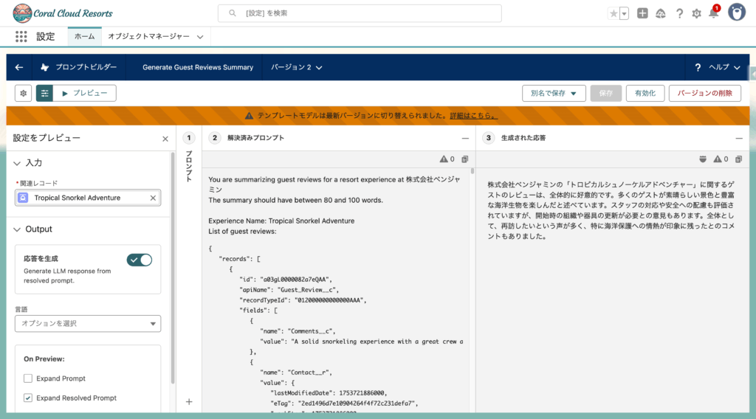Screen dimensions: 756x419
Task: Toggle the 応答を生成 switch off
Action: pos(139,260)
